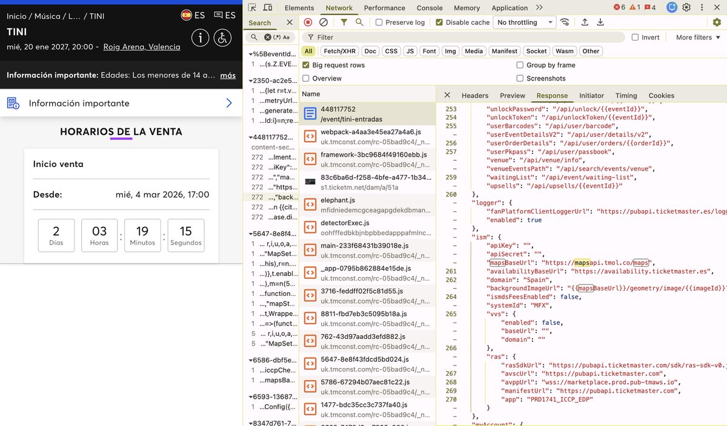Click the Roig Arena, Valencia link
The width and height of the screenshot is (727, 426).
coord(142,47)
